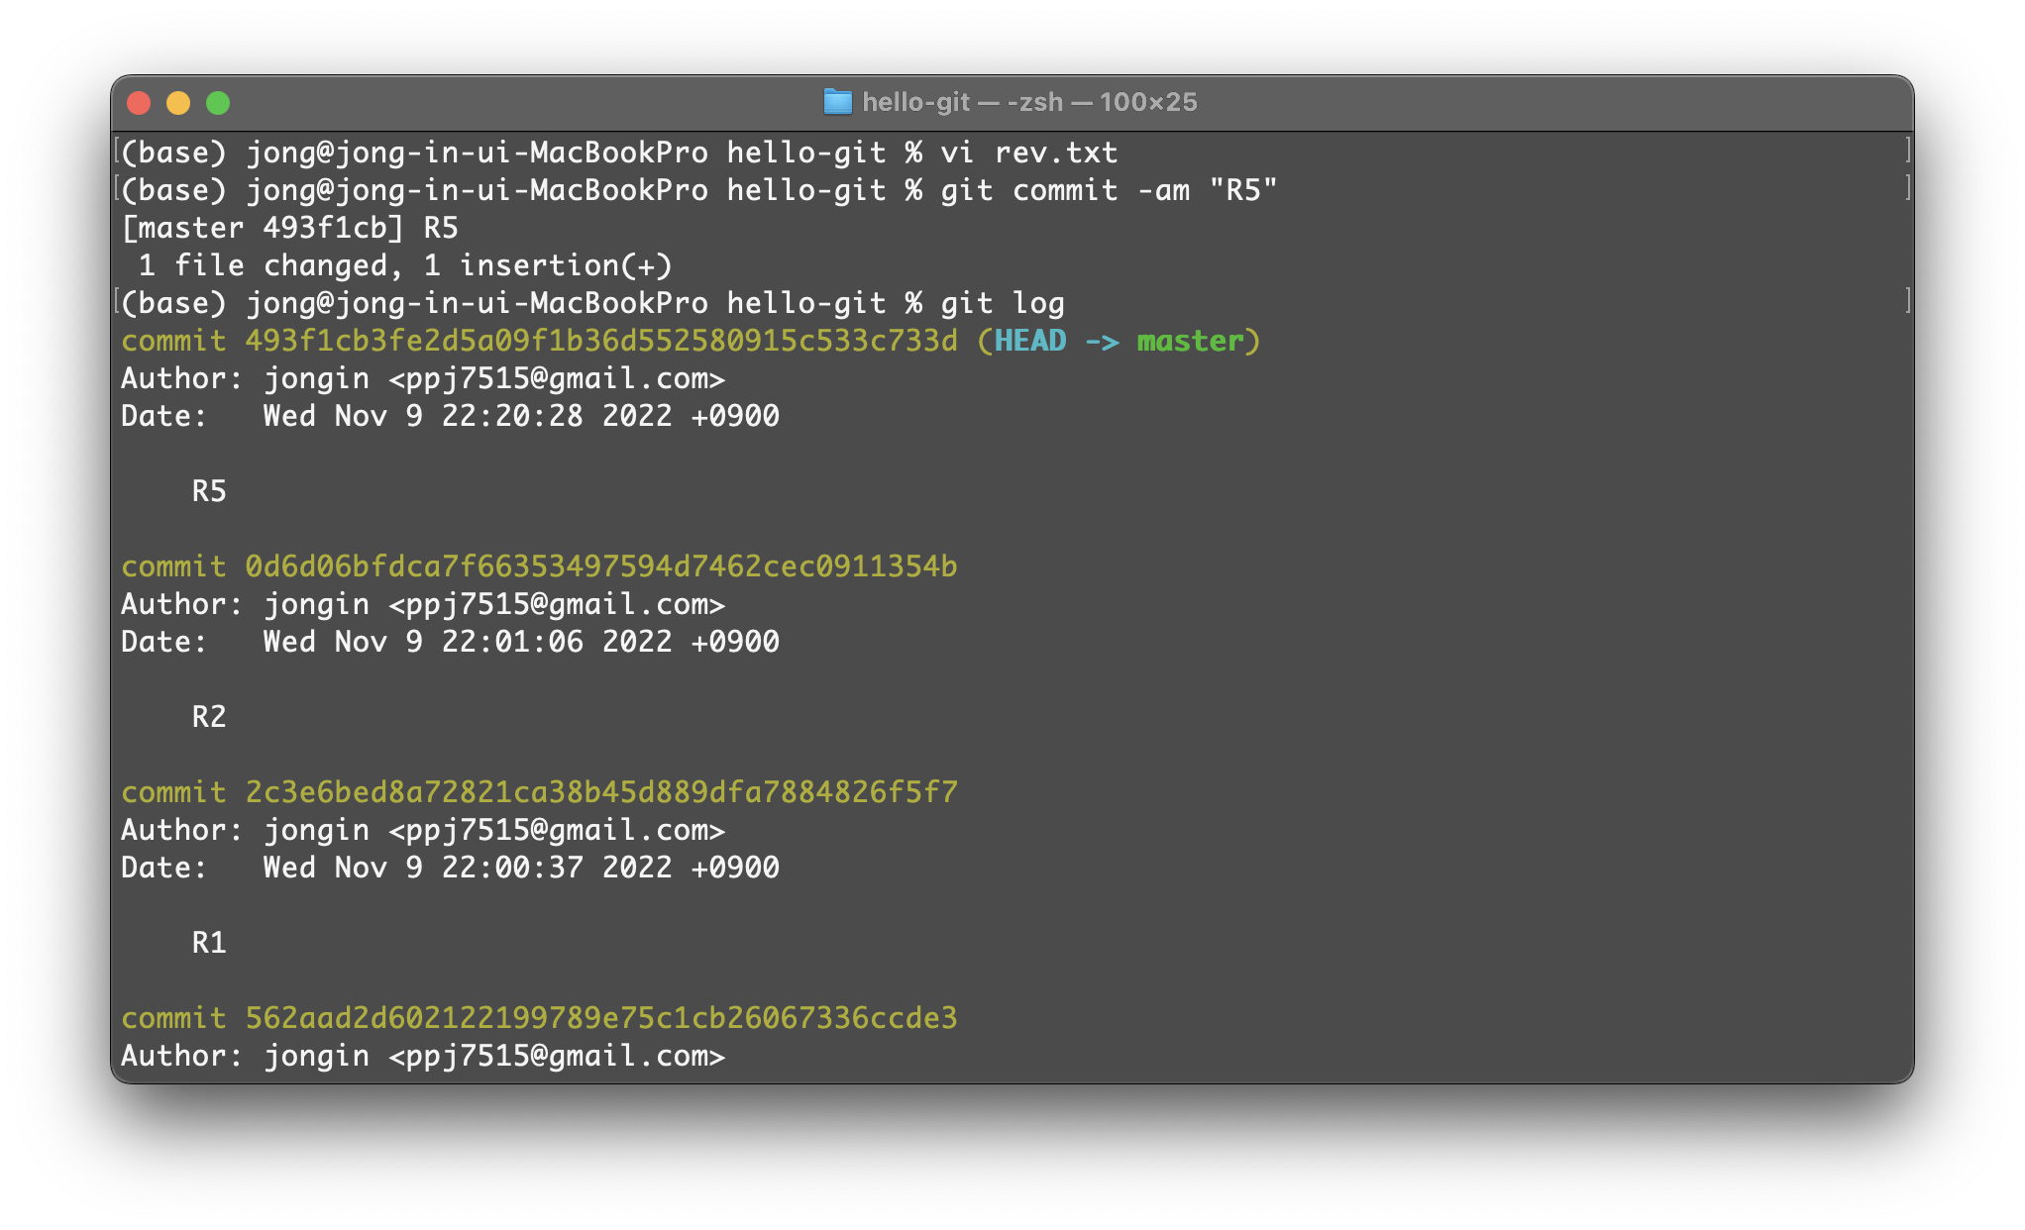This screenshot has width=2025, height=1230.
Task: Click the hello-git window title text
Action: pos(1028,102)
